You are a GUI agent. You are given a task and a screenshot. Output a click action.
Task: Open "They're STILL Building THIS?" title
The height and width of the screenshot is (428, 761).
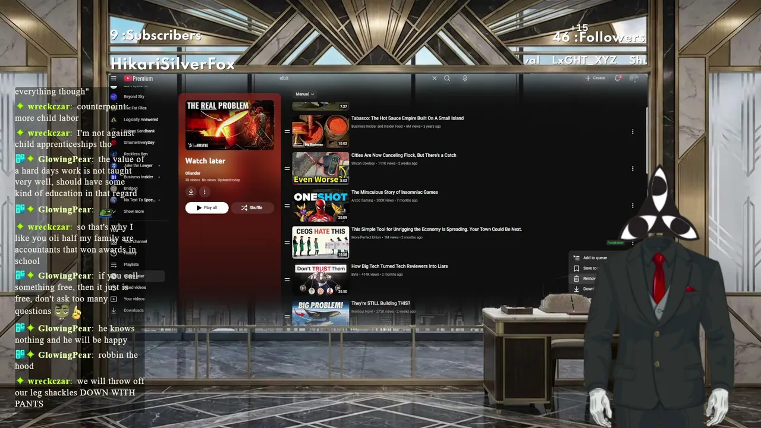click(380, 303)
